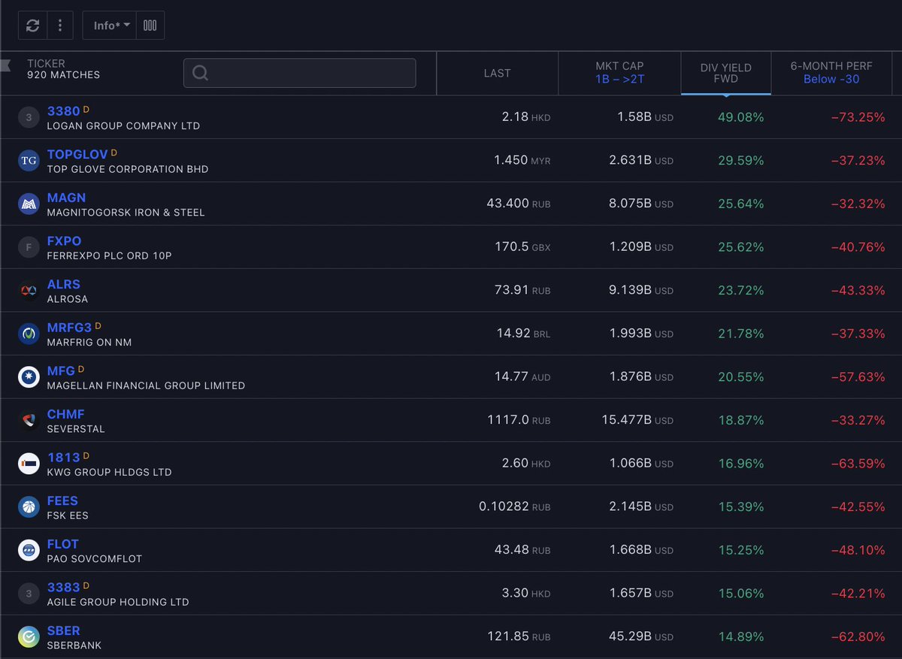902x659 pixels.
Task: Click the 0.10282 RUB last price
Action: point(514,507)
